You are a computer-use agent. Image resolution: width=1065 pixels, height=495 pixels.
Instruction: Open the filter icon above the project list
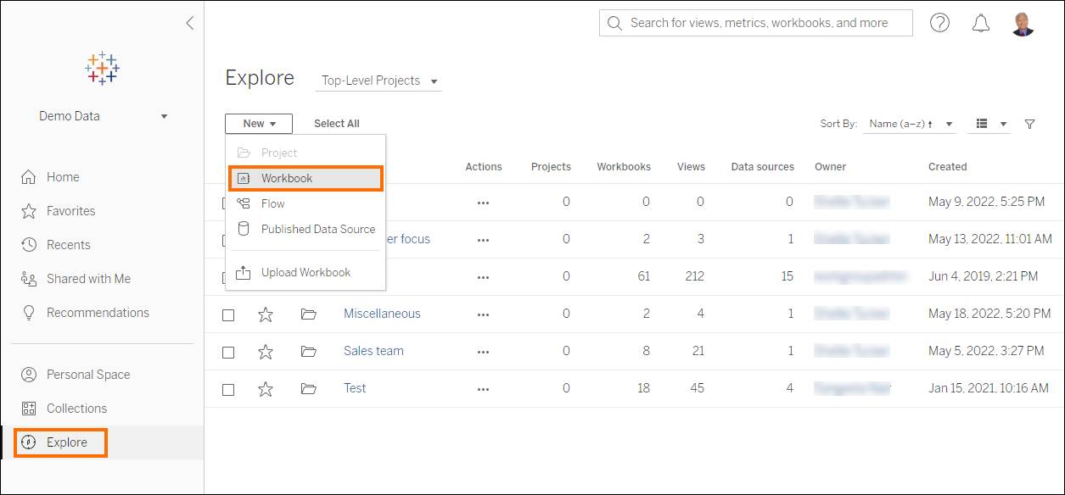click(1029, 124)
